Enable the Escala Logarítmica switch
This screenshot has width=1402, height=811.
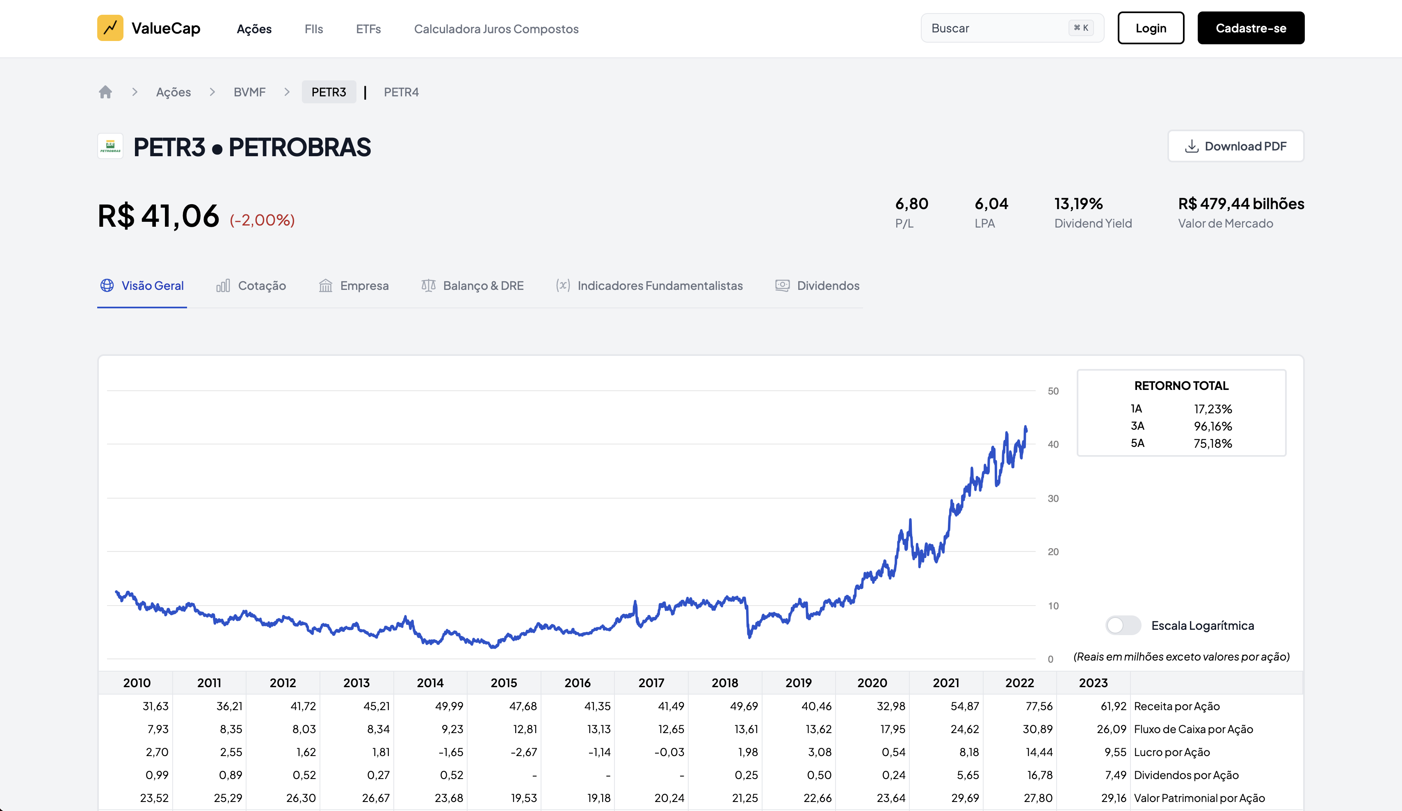click(x=1123, y=625)
